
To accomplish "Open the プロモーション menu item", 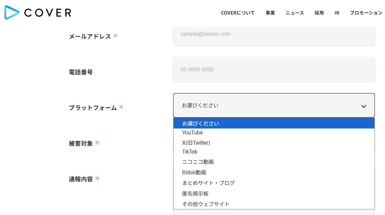I will click(366, 13).
